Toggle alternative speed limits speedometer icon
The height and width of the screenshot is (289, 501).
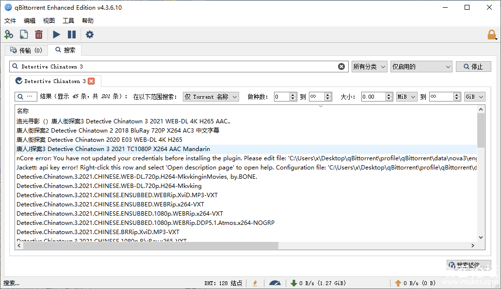click(x=275, y=283)
